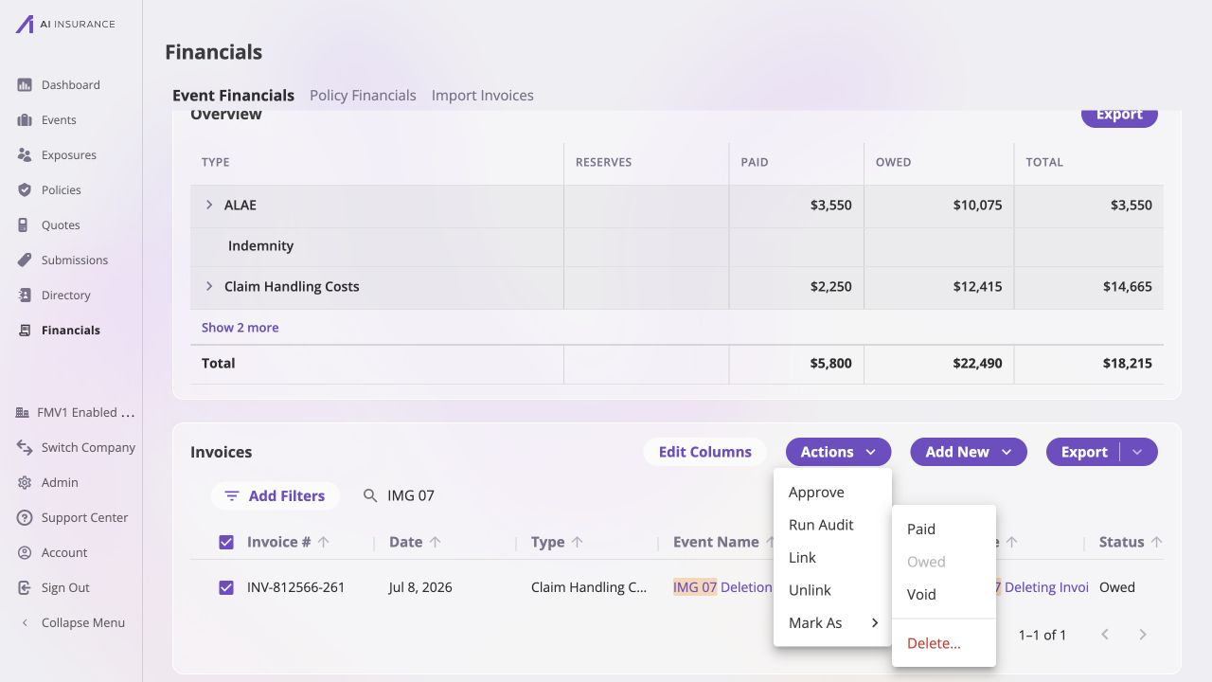Image resolution: width=1212 pixels, height=682 pixels.
Task: Choose Link from Actions menu
Action: (832, 558)
